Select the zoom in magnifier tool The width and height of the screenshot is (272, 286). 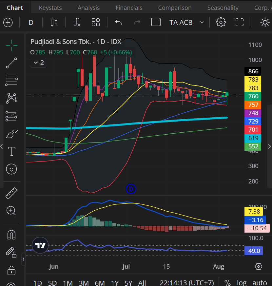[x=11, y=211]
